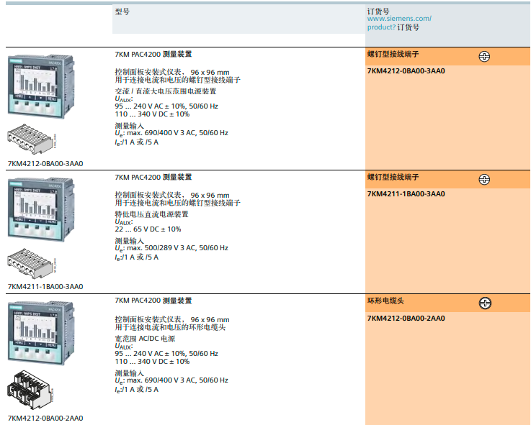Viewport: 531px width, 425px height.
Task: Click caption 7KM4212-0BA00-2AA0 under the third image
Action: pos(45,418)
